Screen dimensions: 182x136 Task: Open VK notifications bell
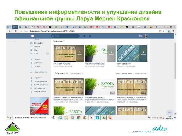click(x=84, y=36)
